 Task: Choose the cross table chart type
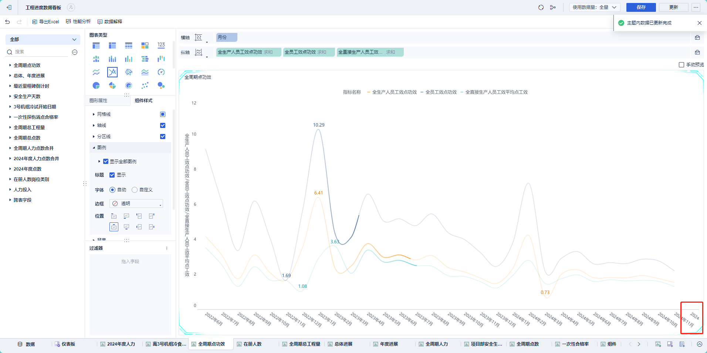(x=112, y=45)
